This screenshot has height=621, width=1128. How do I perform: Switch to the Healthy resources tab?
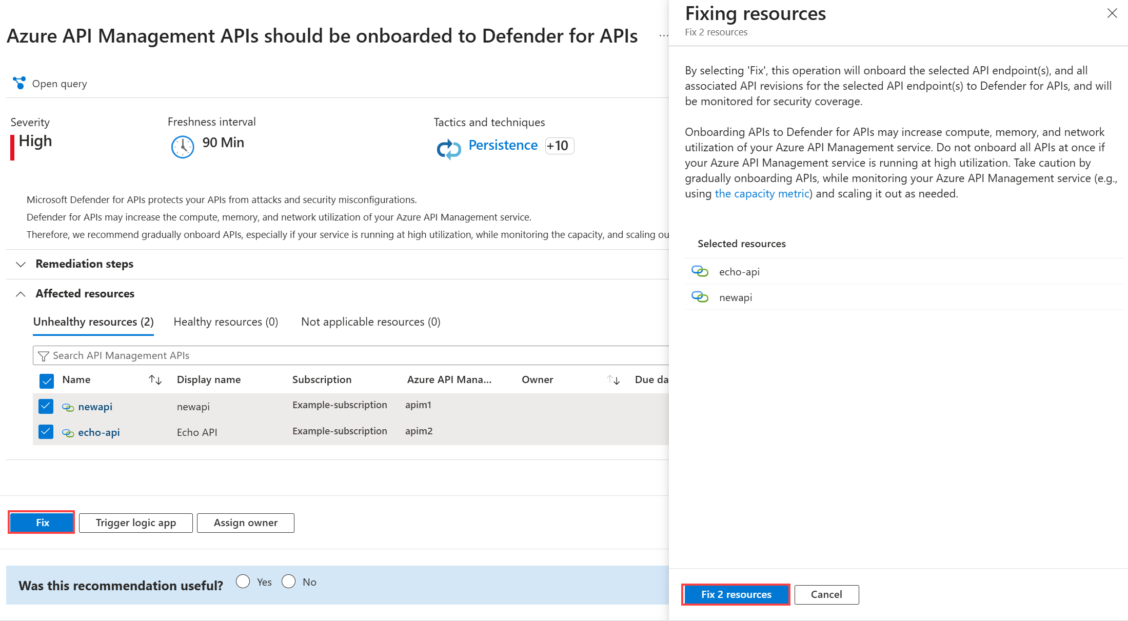click(x=226, y=322)
